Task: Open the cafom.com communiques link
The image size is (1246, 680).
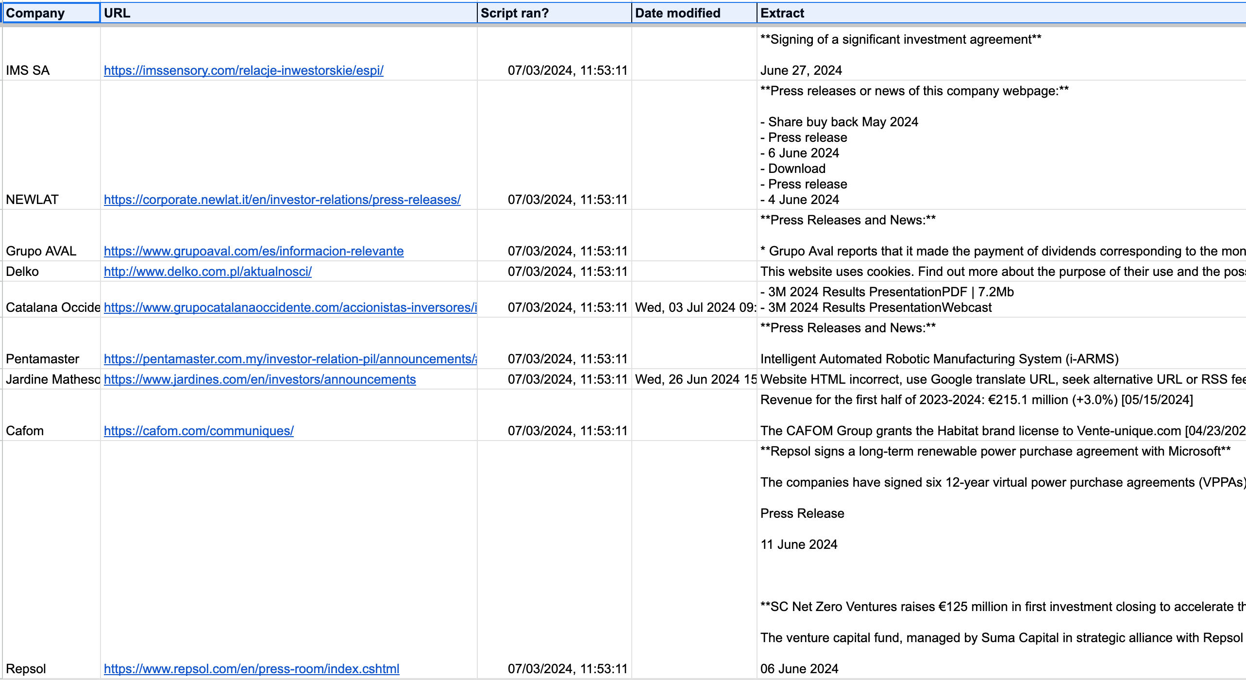Action: [199, 431]
